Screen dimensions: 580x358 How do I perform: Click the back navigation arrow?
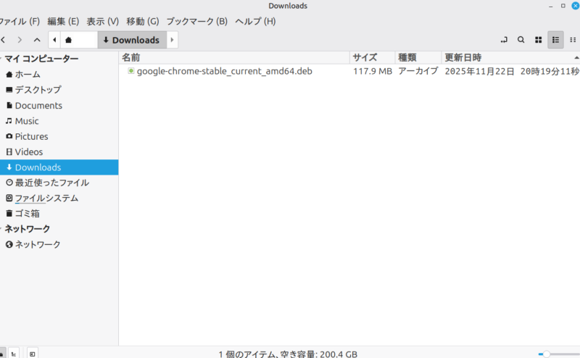[x=4, y=40]
